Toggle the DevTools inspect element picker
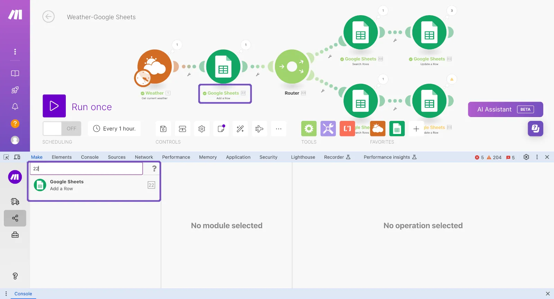Image resolution: width=554 pixels, height=299 pixels. [x=6, y=157]
